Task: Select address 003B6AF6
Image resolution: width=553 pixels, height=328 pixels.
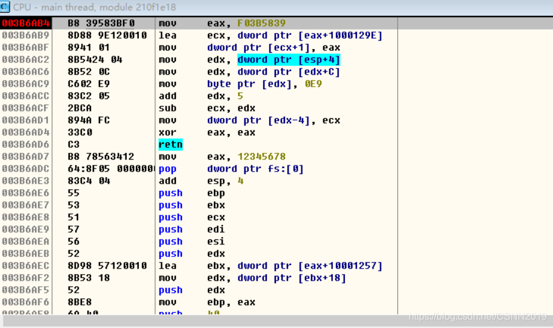Action: (x=25, y=303)
